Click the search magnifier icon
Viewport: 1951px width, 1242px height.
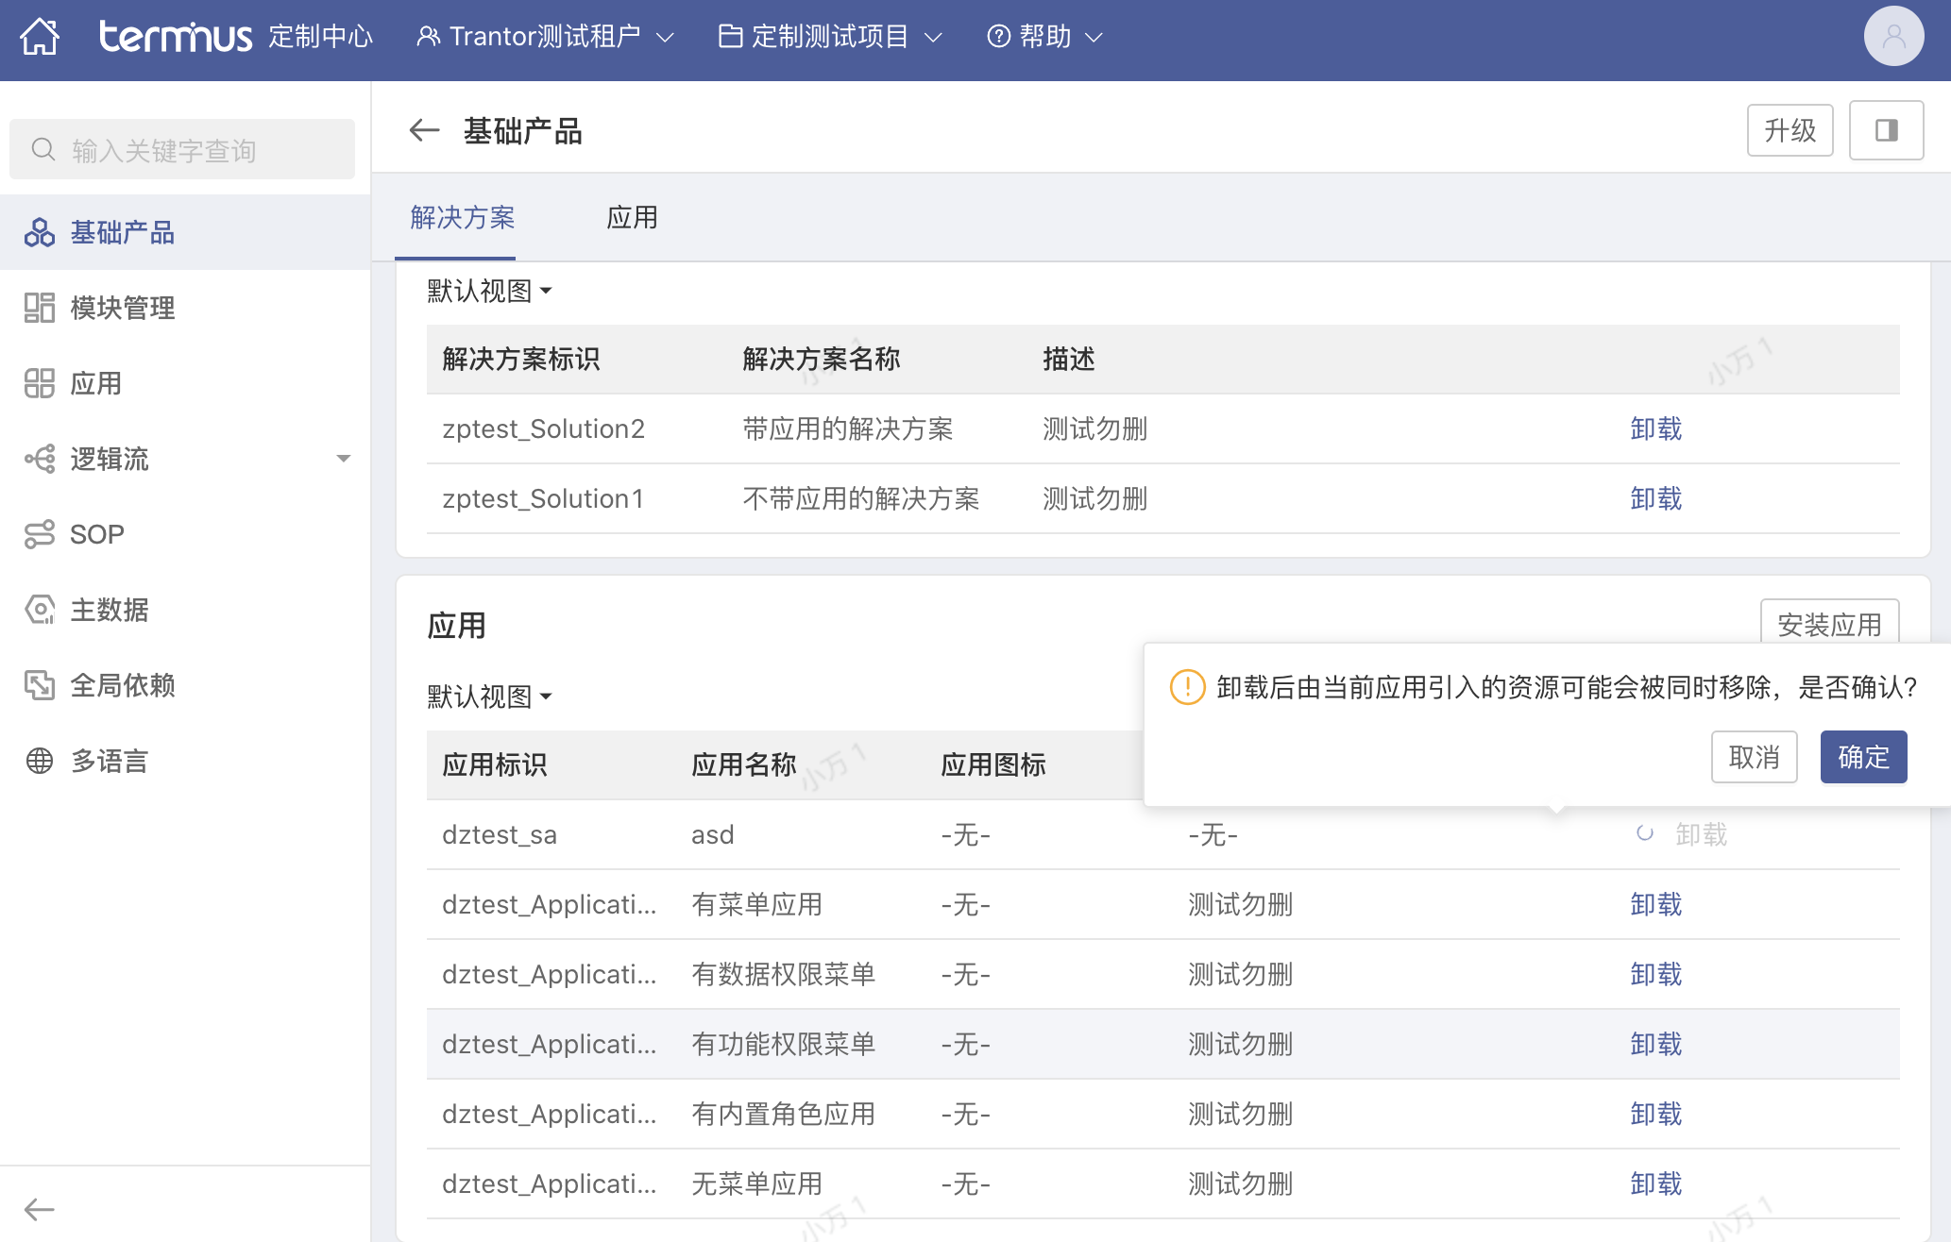(x=42, y=149)
